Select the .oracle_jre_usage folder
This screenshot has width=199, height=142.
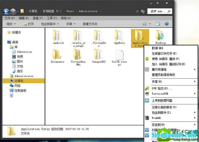[x=78, y=38]
